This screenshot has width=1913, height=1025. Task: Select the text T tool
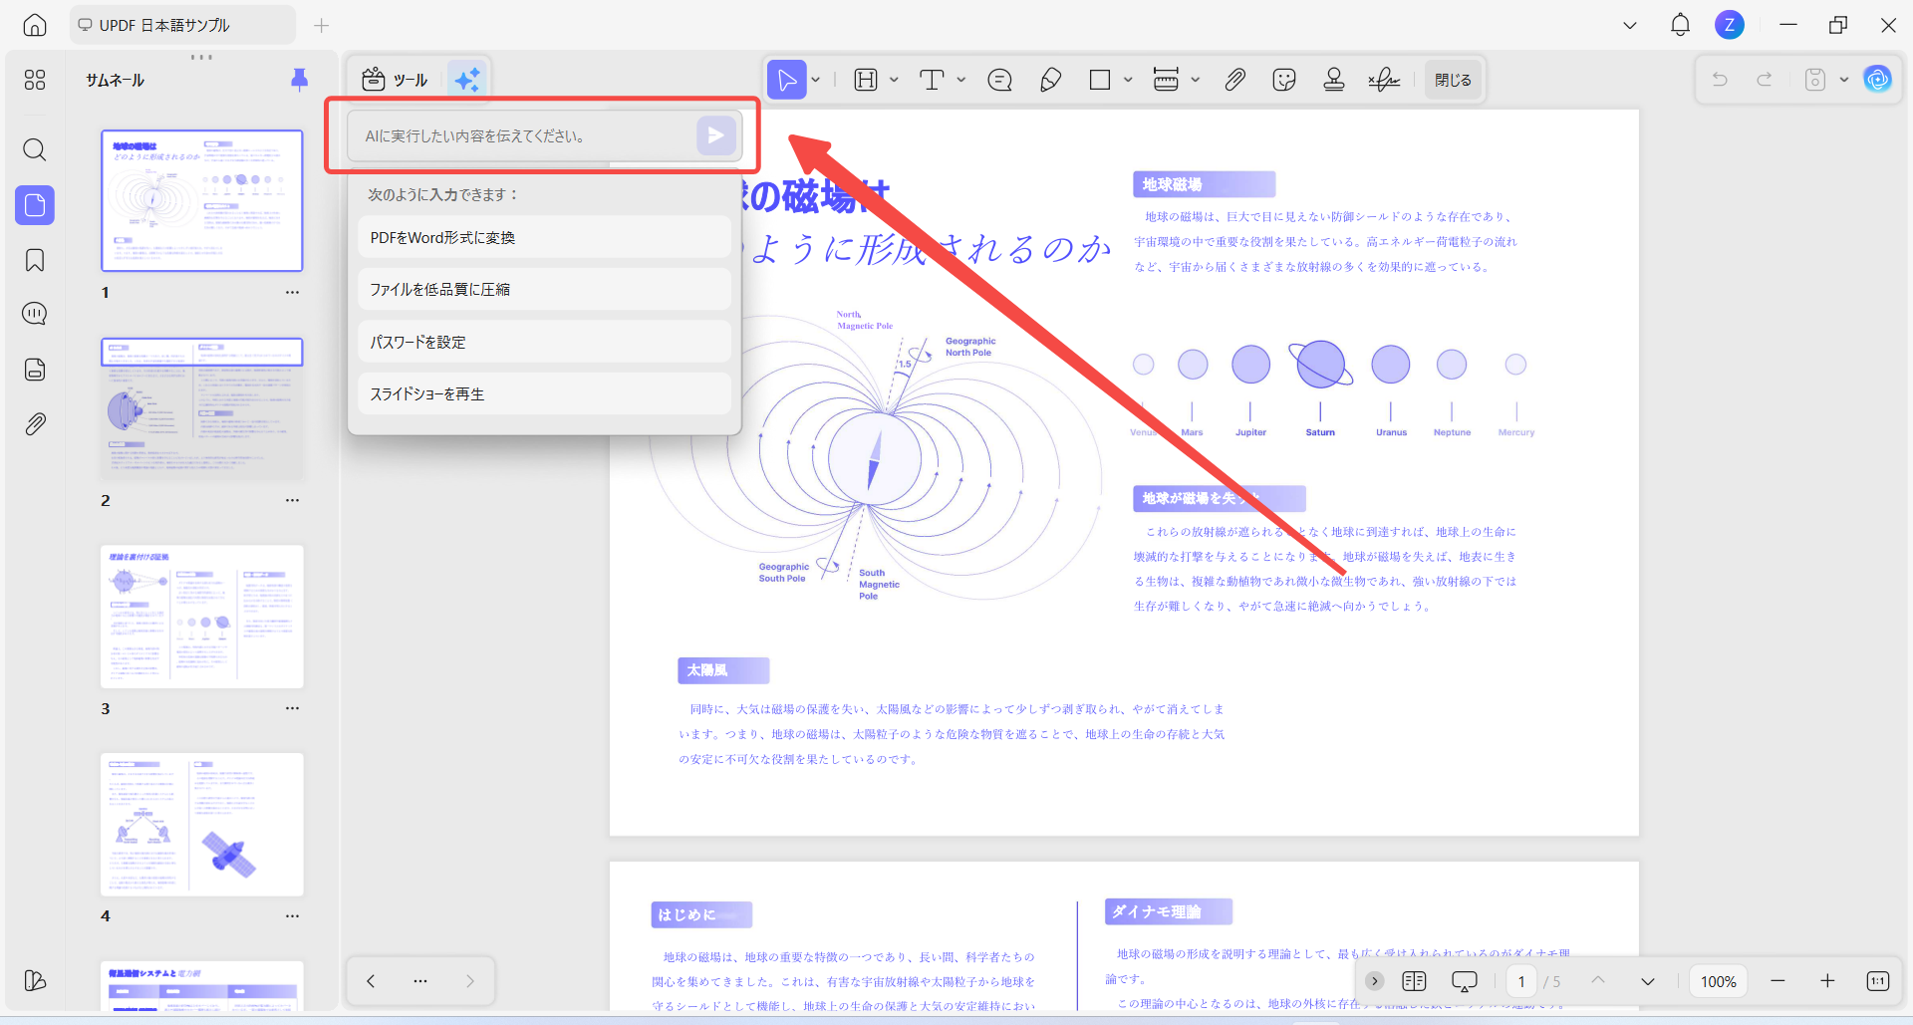click(932, 80)
